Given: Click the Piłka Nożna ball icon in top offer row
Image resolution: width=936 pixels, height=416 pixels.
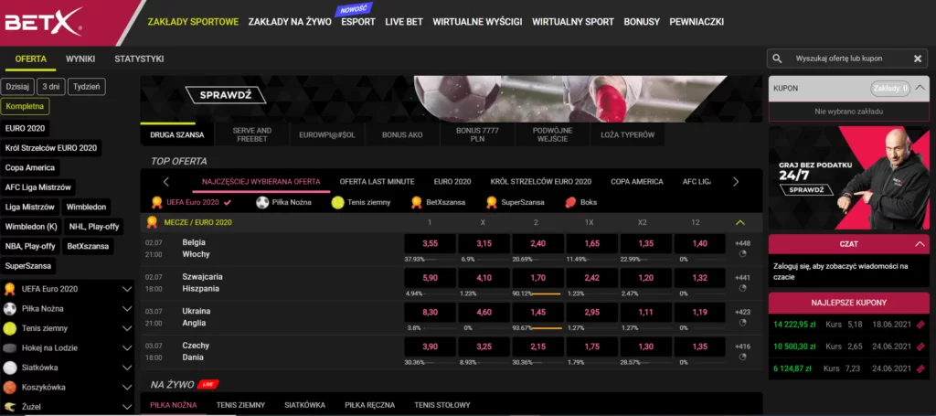Looking at the screenshot, I should tap(262, 202).
